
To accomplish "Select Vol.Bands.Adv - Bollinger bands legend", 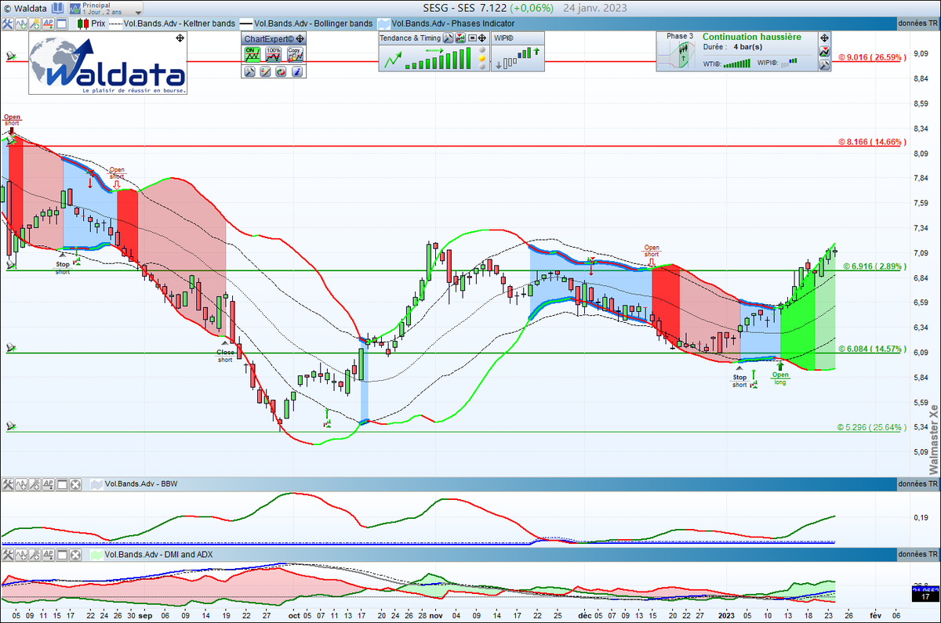I will 306,24.
